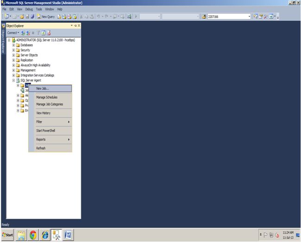Click the Refresh icon in Object Explorer toolbar
Image resolution: width=301 pixels, height=243 pixels.
point(44,33)
